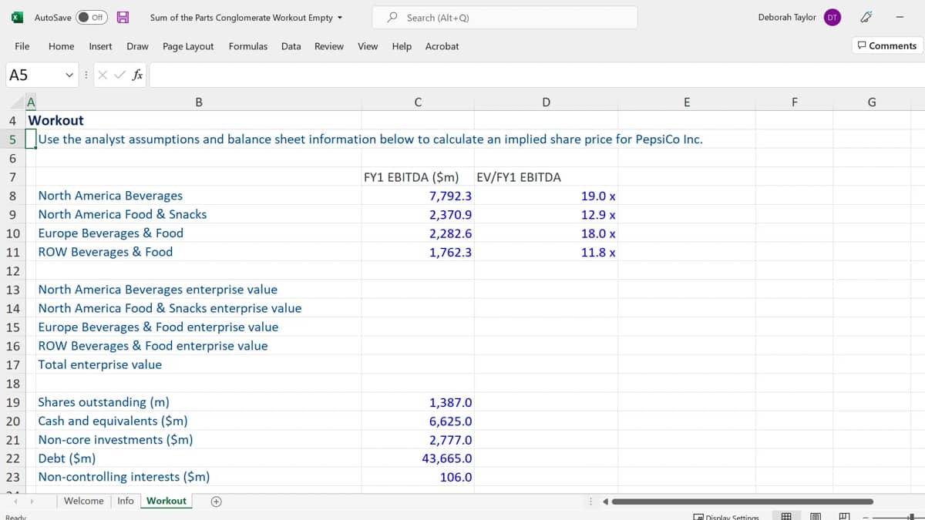Select cell with value 2,370.9
The image size is (925, 520).
point(417,215)
